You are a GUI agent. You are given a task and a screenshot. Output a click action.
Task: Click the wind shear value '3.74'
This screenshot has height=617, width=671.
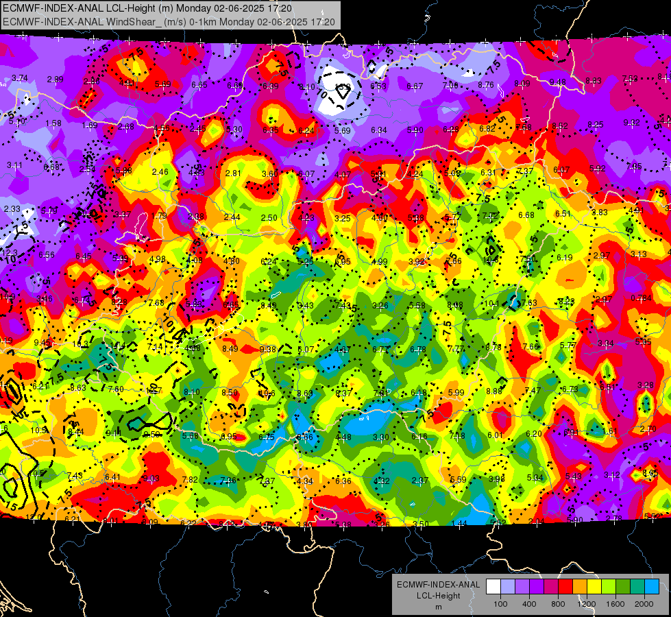[20, 78]
